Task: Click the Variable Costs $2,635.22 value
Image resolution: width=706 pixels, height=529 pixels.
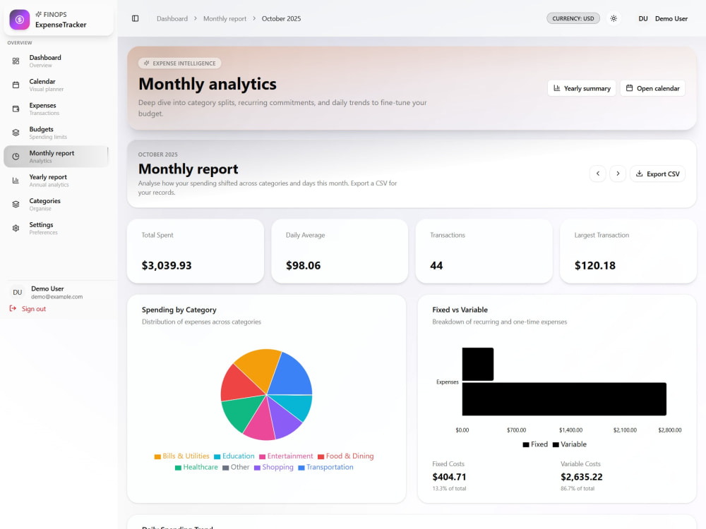Action: pos(581,477)
